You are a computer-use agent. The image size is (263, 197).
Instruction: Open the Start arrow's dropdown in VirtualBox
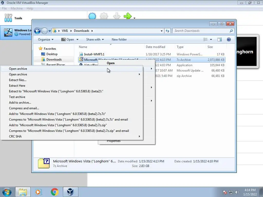[x=134, y=18]
